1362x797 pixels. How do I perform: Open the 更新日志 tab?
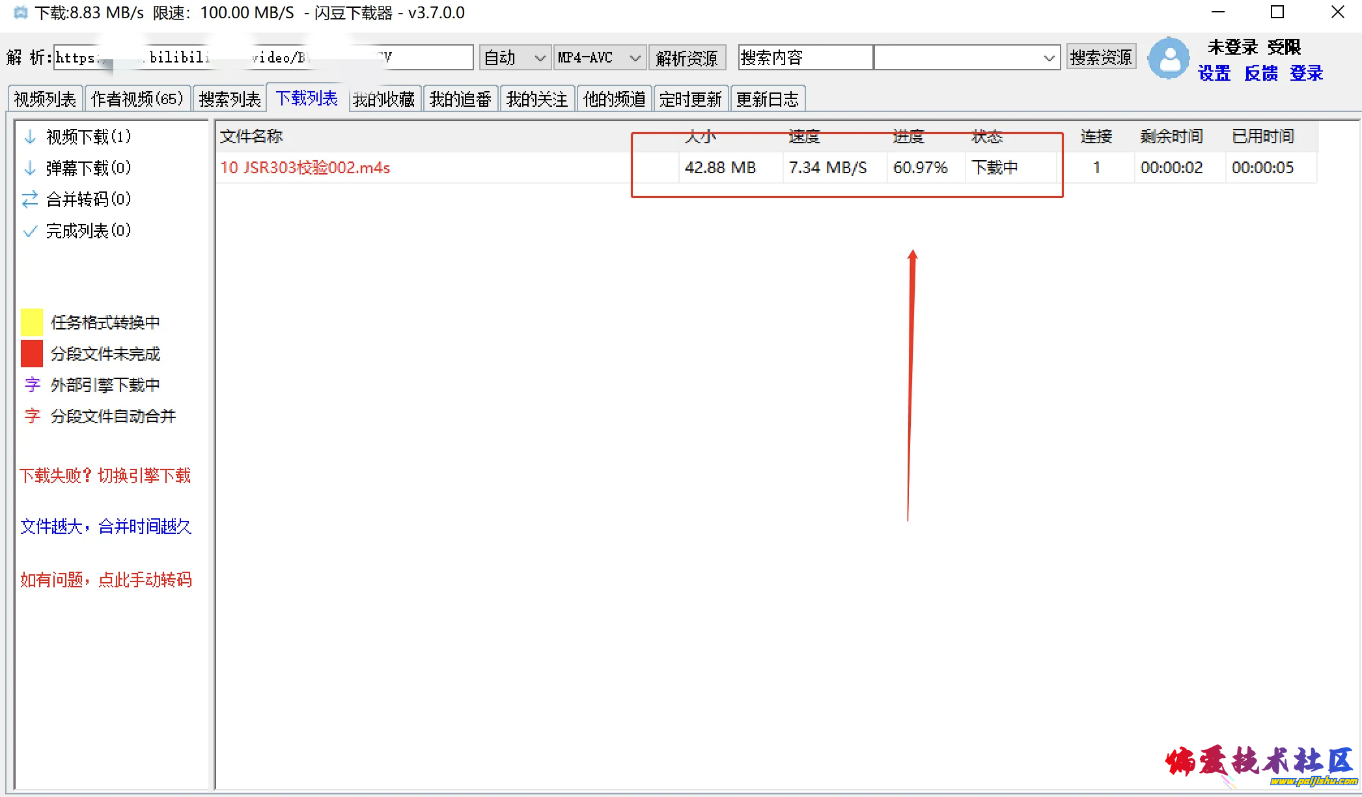point(767,99)
